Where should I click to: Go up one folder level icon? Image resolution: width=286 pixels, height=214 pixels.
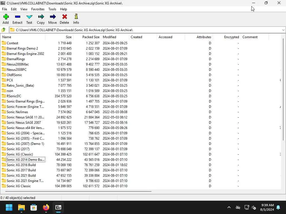[x=3, y=30]
